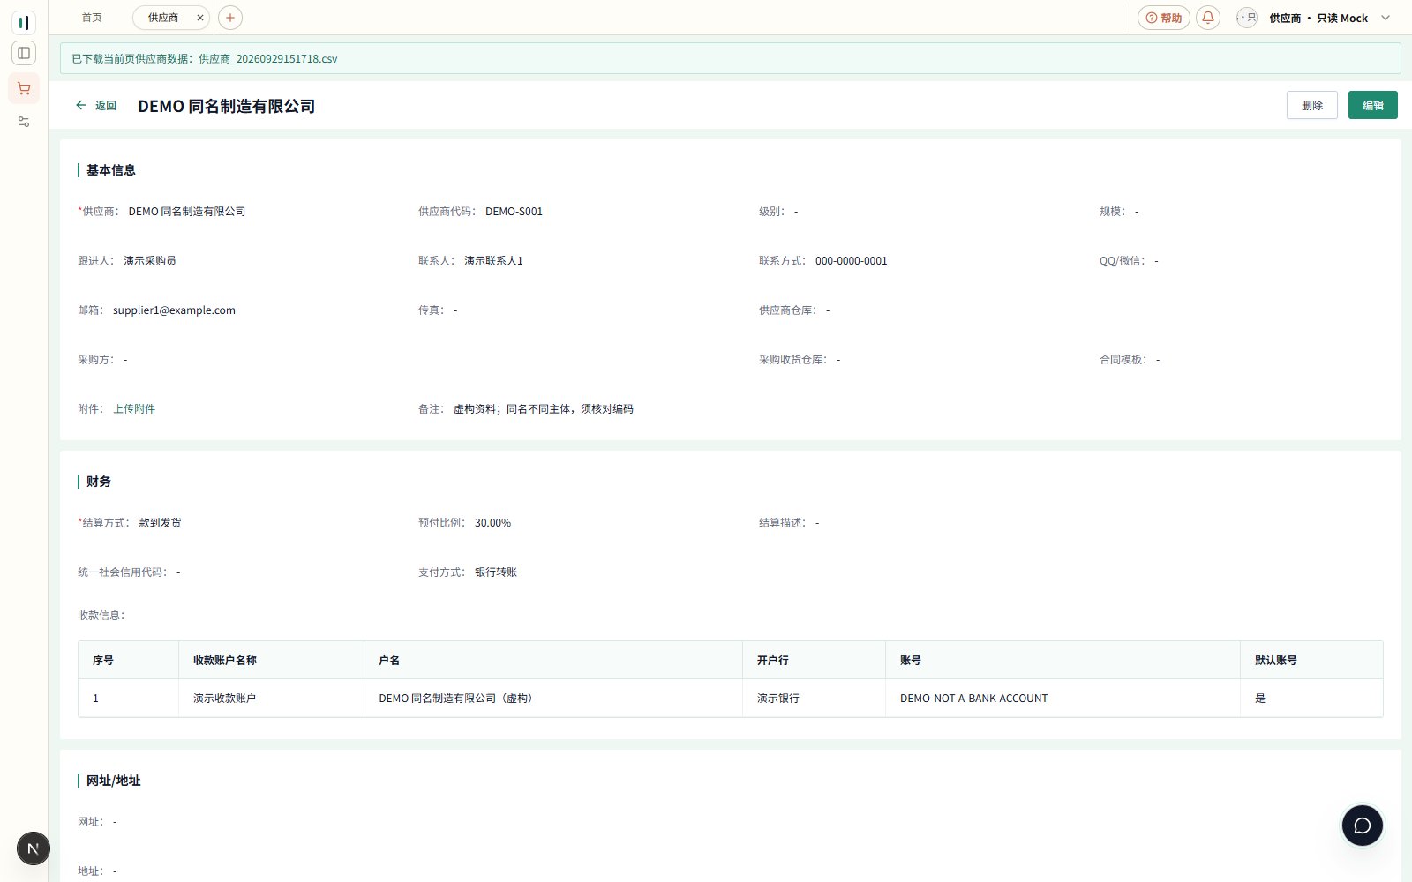Click the 演示联系人1 contact value
The height and width of the screenshot is (882, 1412).
coord(493,261)
